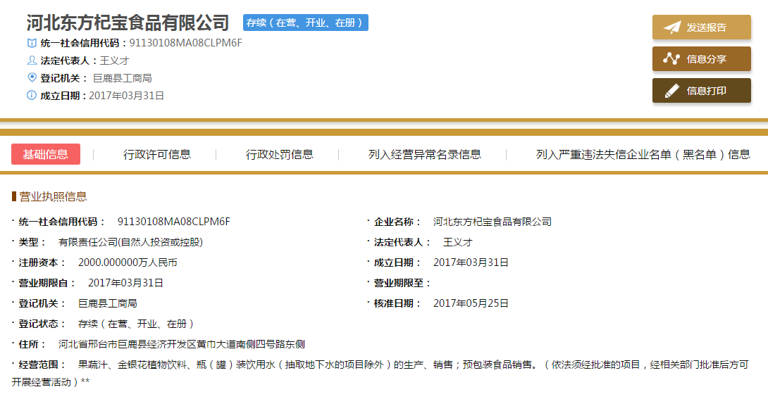Click credit code 91130108MA08CLPM6F in license details
The width and height of the screenshot is (768, 399).
[x=174, y=222]
